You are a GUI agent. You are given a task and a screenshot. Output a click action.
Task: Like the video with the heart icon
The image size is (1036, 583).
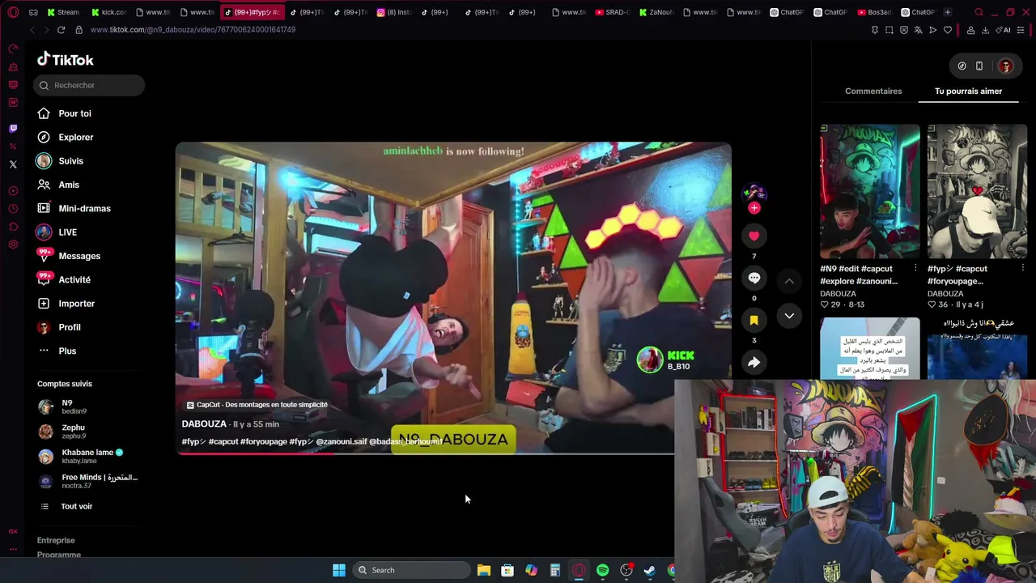point(754,236)
